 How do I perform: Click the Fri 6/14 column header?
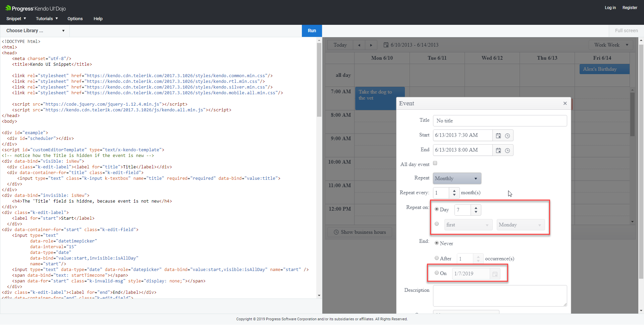coord(602,58)
